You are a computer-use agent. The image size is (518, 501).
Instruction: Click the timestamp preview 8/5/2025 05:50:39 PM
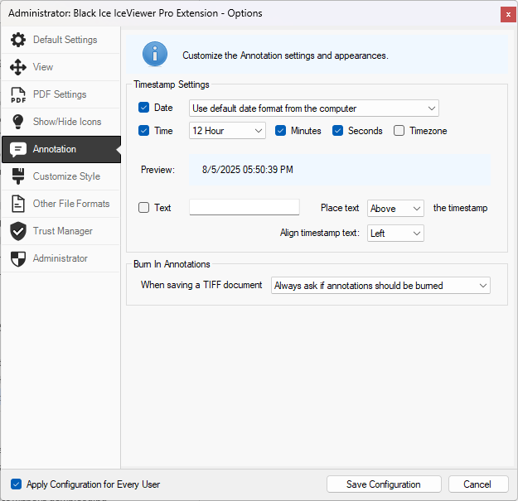tap(248, 170)
